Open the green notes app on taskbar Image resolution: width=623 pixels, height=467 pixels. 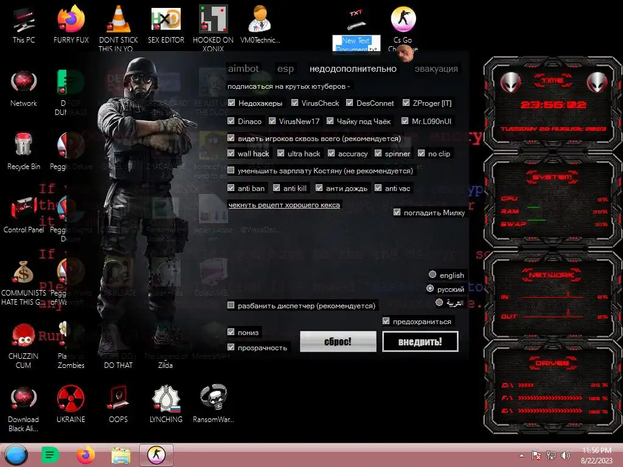50,455
